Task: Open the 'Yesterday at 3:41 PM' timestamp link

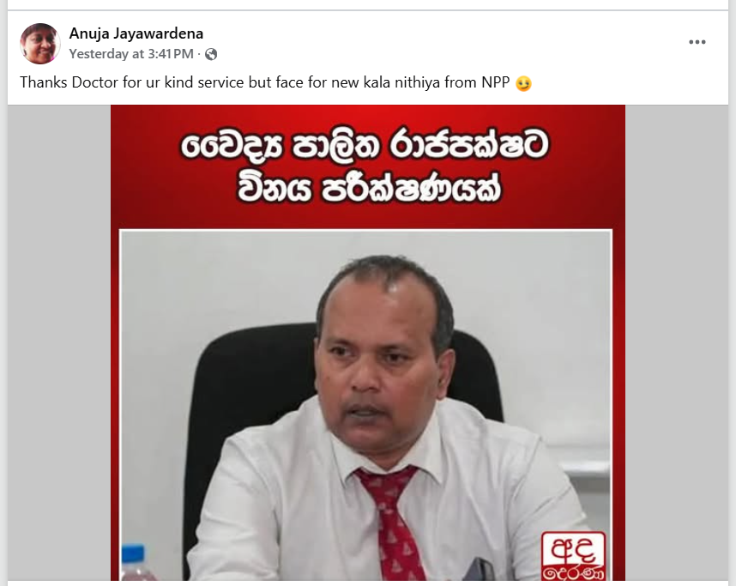Action: 131,54
